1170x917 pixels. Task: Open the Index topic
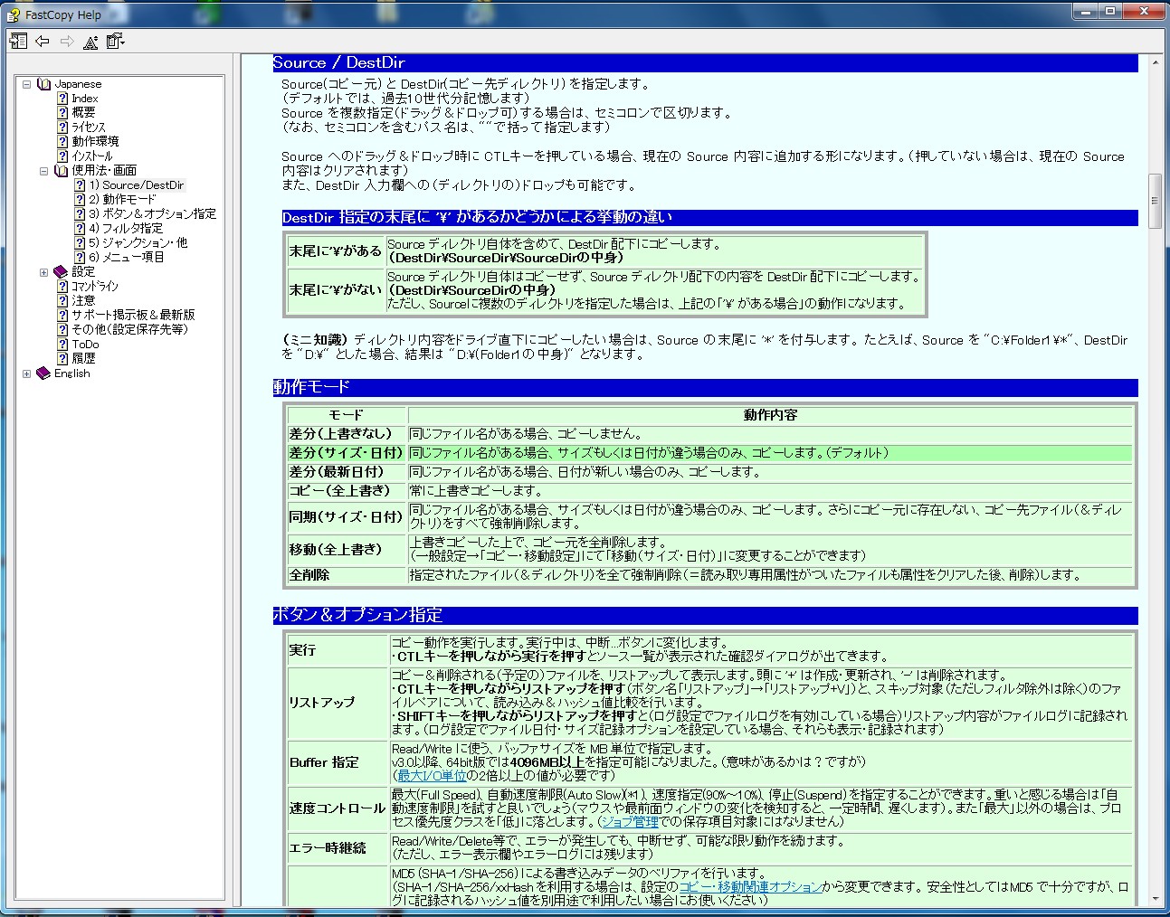point(85,99)
